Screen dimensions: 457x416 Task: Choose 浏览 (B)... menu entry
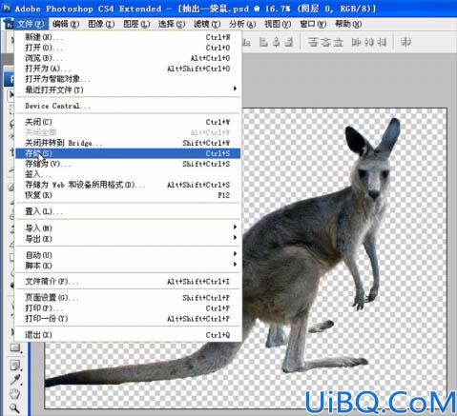pyautogui.click(x=128, y=58)
